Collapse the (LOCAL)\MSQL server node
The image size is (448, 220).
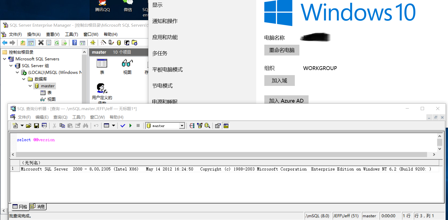click(17, 72)
